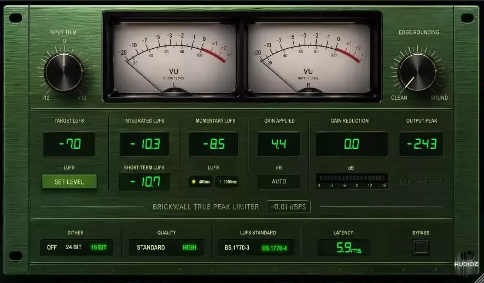
Task: Click the +12 marking on Input Trim
Action: click(82, 97)
